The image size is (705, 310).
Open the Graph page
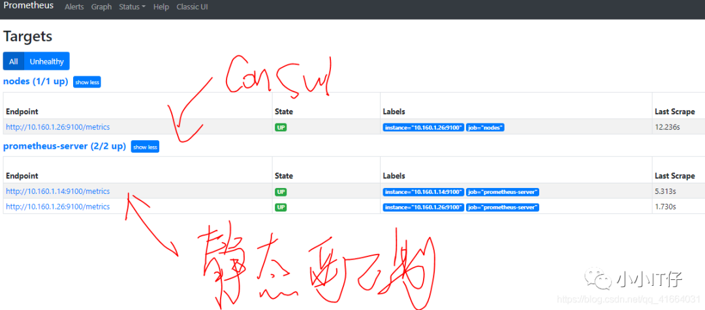pyautogui.click(x=101, y=7)
